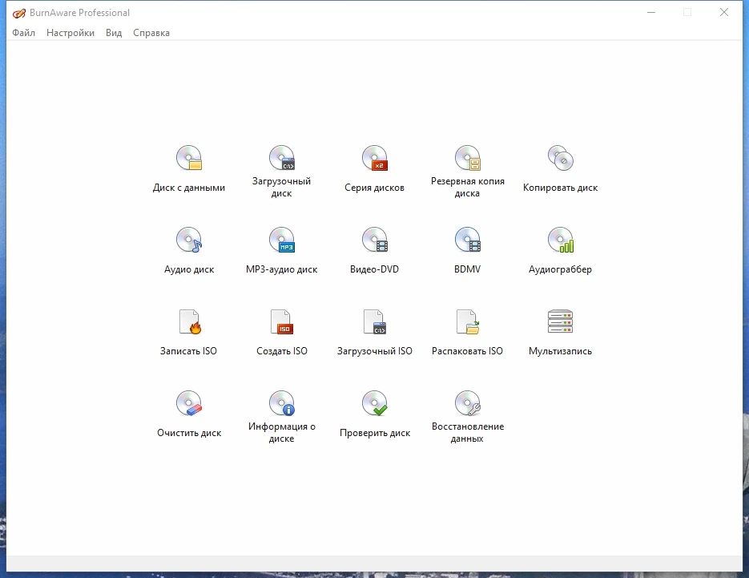
Task: Launch the Аудиограббер icon
Action: 560,240
